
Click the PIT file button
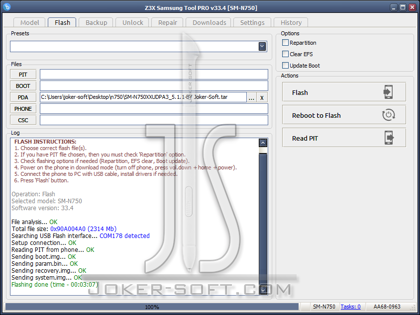[23, 75]
